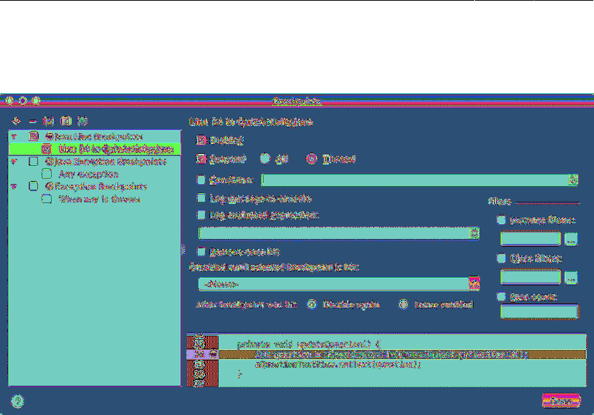Click the private void method line in preview
This screenshot has width=594, height=415.
[x=309, y=344]
